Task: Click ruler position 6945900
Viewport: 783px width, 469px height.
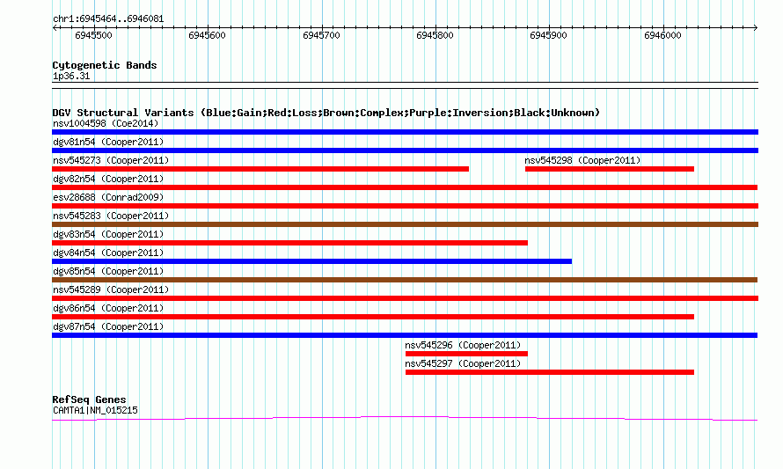Action: (x=548, y=35)
